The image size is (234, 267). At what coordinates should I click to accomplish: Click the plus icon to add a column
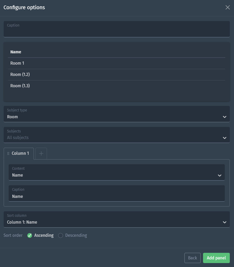point(41,153)
